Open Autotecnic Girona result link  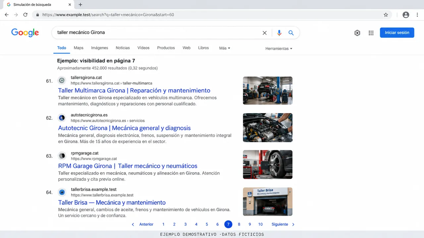[124, 128]
